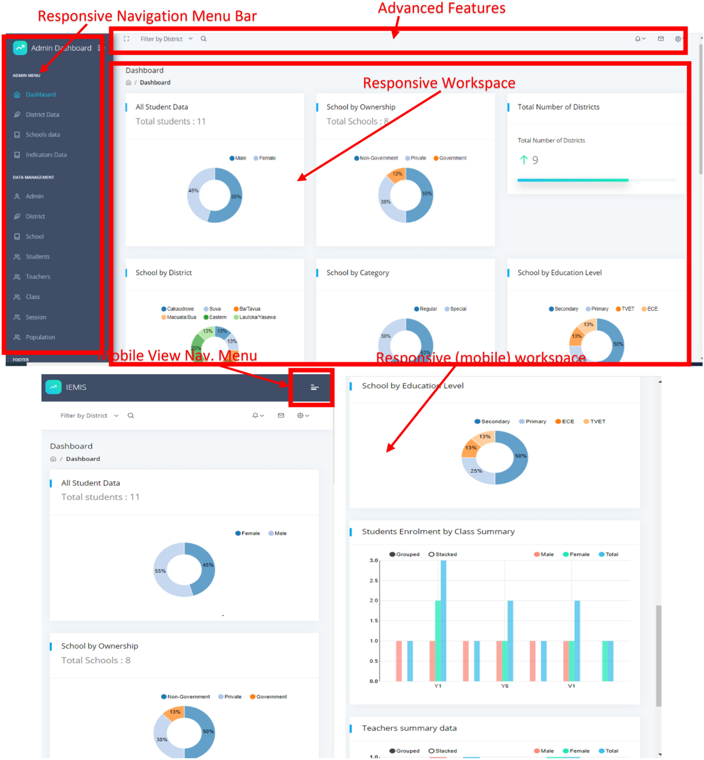Click the mail envelope icon in desktop header

[661, 39]
